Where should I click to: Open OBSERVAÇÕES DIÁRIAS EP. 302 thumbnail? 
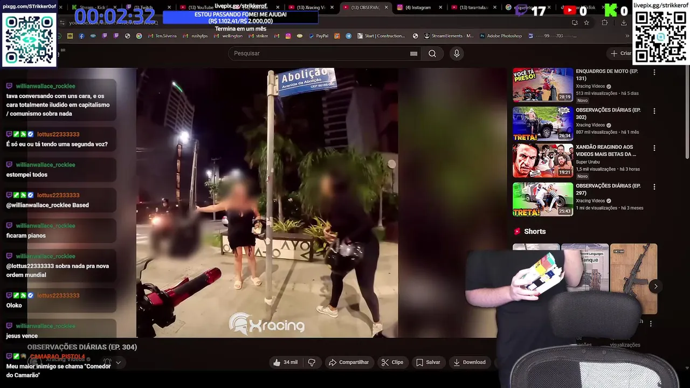543,123
